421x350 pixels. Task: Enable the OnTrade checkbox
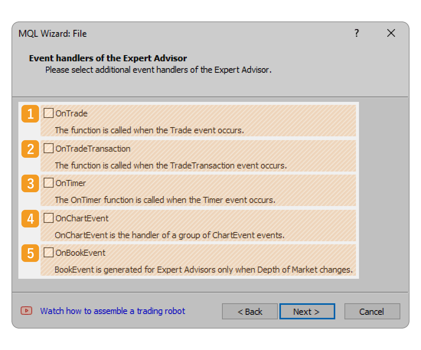pos(49,113)
